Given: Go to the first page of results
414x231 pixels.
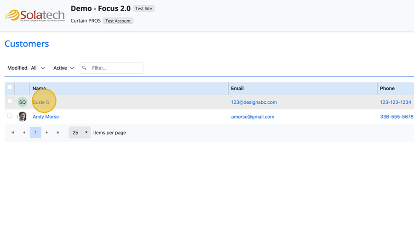Looking at the screenshot, I should 13,133.
